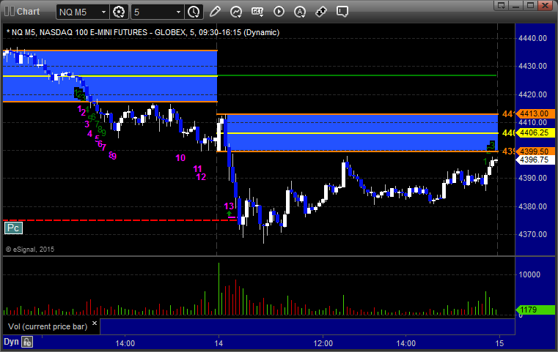Click the magenta 10 count label
This screenshot has height=352, width=558.
tap(180, 158)
